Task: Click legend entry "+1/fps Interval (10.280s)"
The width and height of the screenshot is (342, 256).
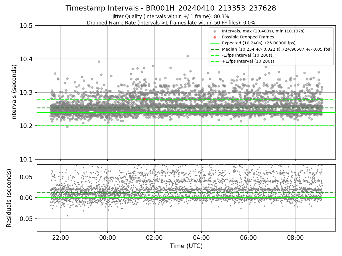Action: click(248, 61)
